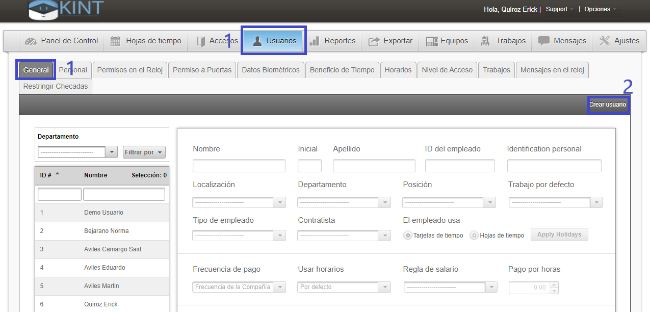Click the Reportes bar chart icon

315,41
